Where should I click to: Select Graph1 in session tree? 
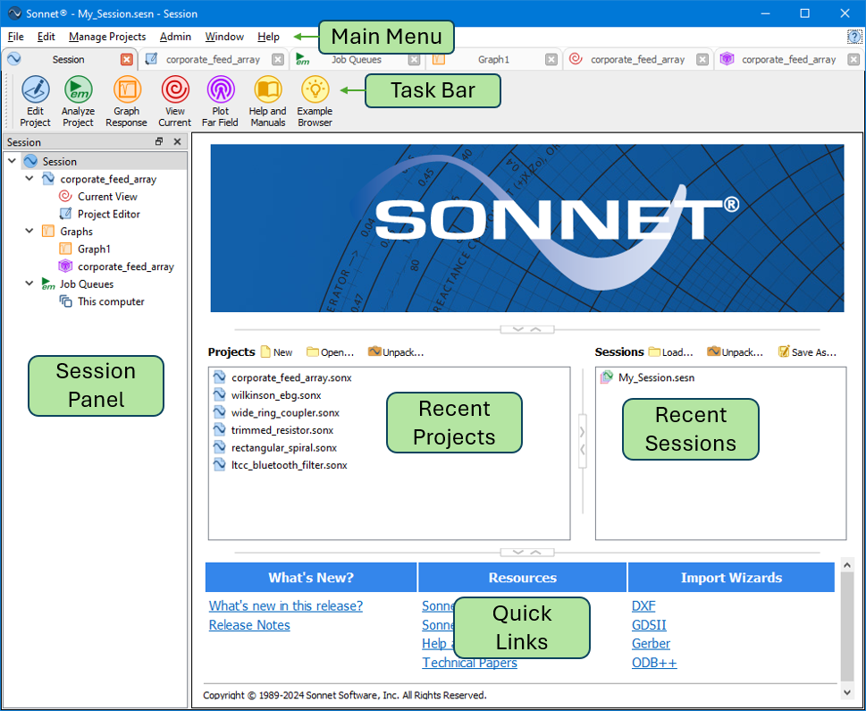click(x=94, y=249)
